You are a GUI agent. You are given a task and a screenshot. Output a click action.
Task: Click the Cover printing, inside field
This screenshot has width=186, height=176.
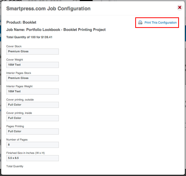pos(32,118)
